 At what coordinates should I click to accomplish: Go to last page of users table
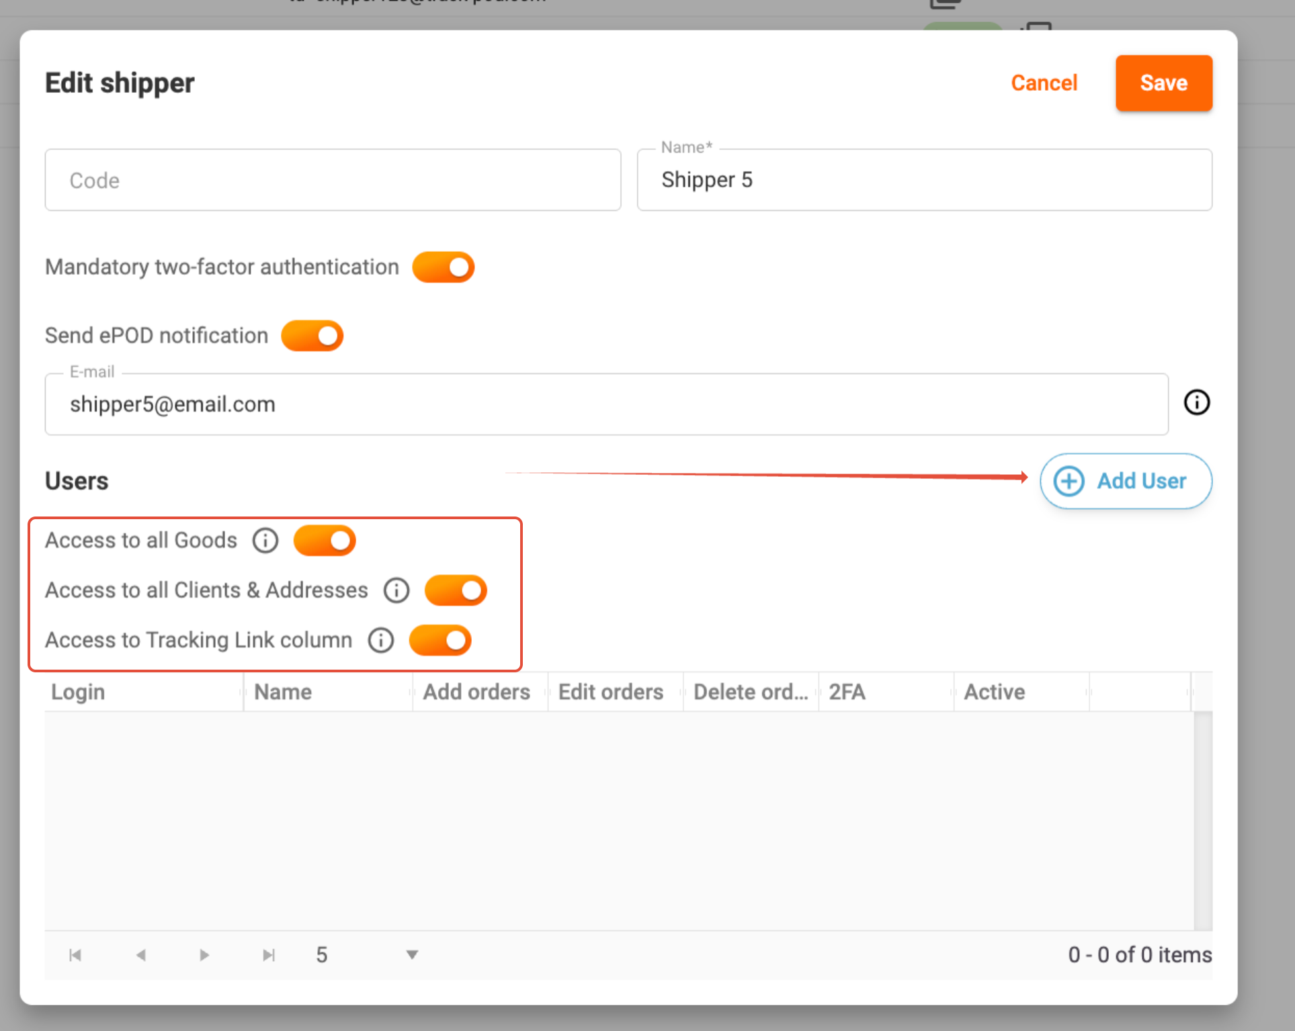click(269, 955)
